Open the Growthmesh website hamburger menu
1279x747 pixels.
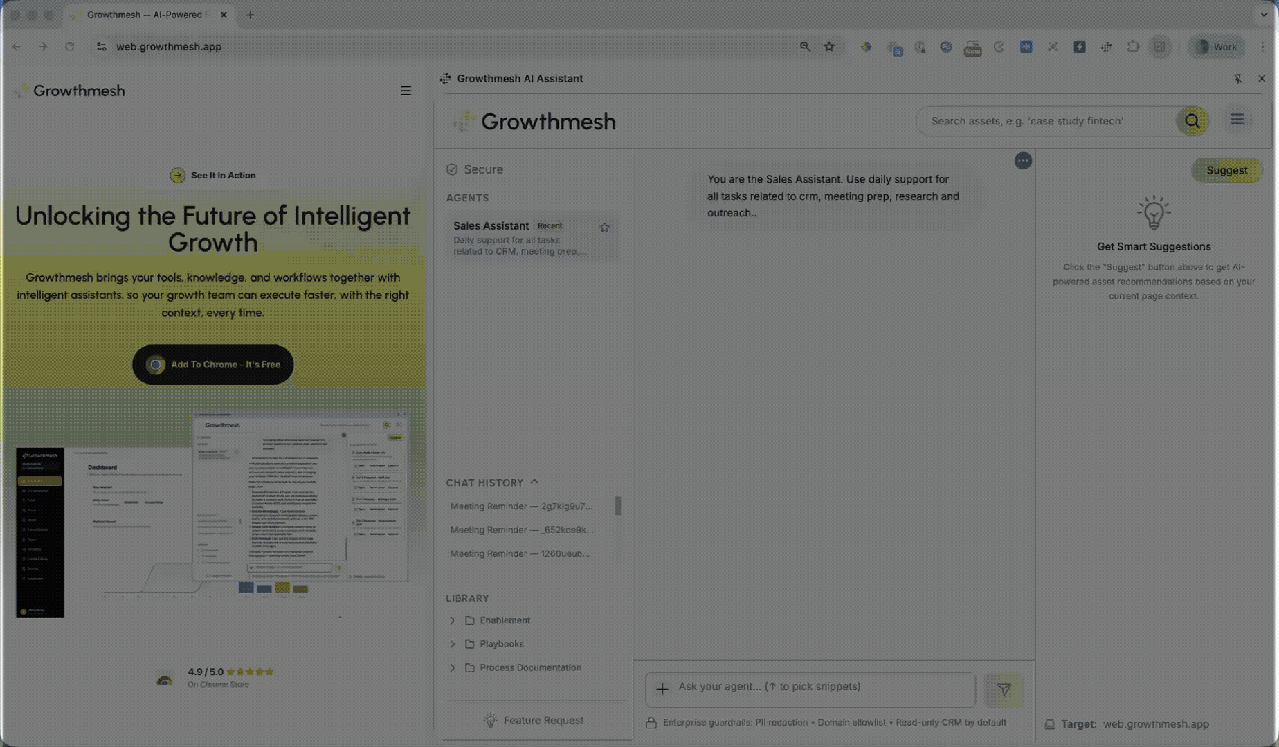click(x=406, y=91)
